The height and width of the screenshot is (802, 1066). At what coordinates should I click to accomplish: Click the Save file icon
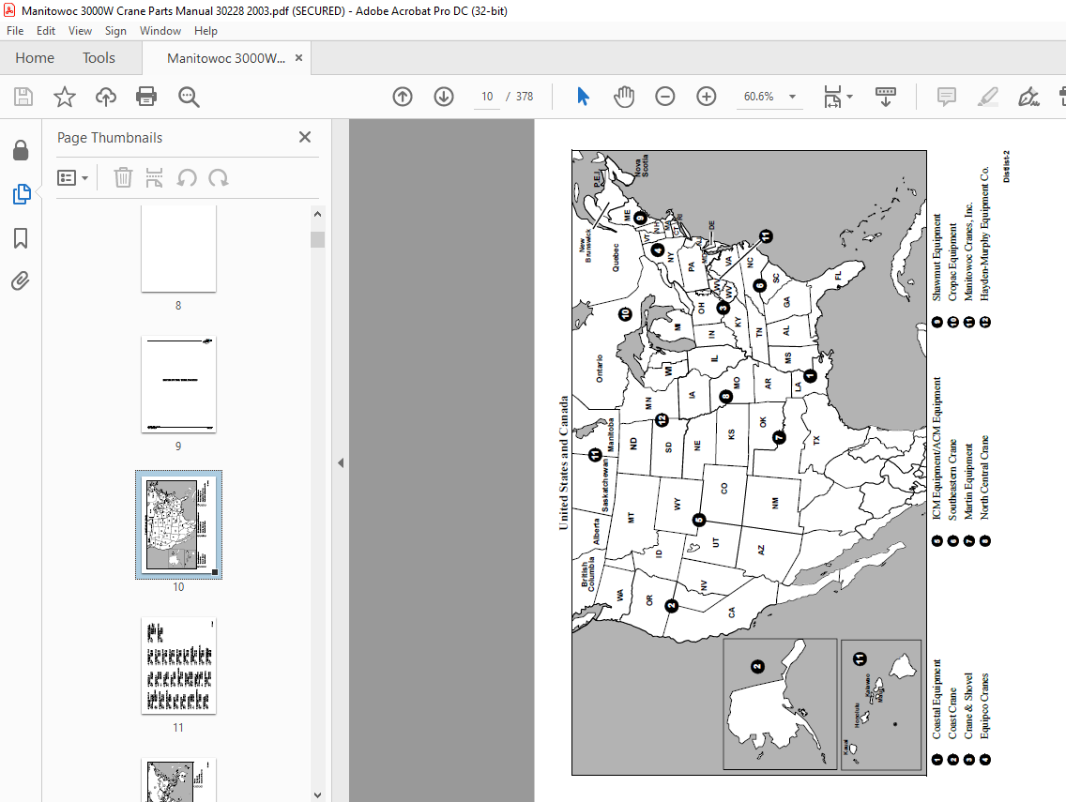click(23, 97)
